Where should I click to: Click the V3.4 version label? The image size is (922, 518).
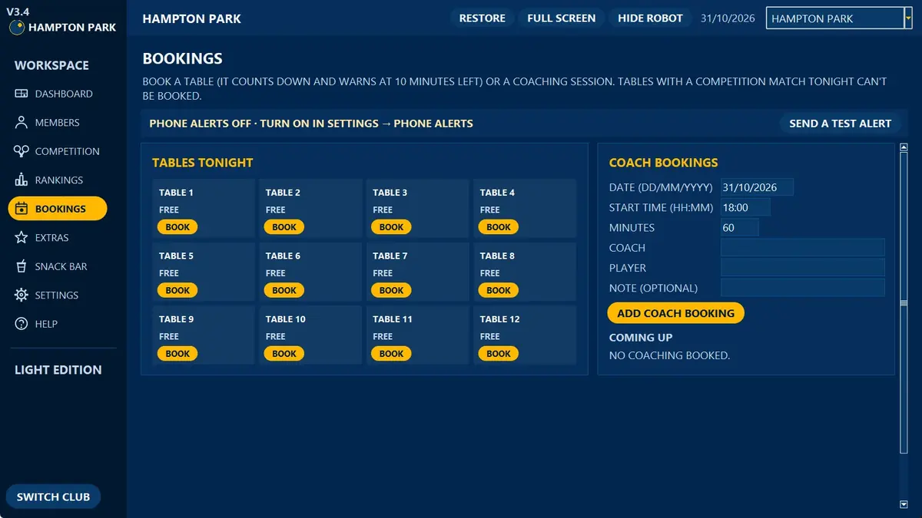18,11
